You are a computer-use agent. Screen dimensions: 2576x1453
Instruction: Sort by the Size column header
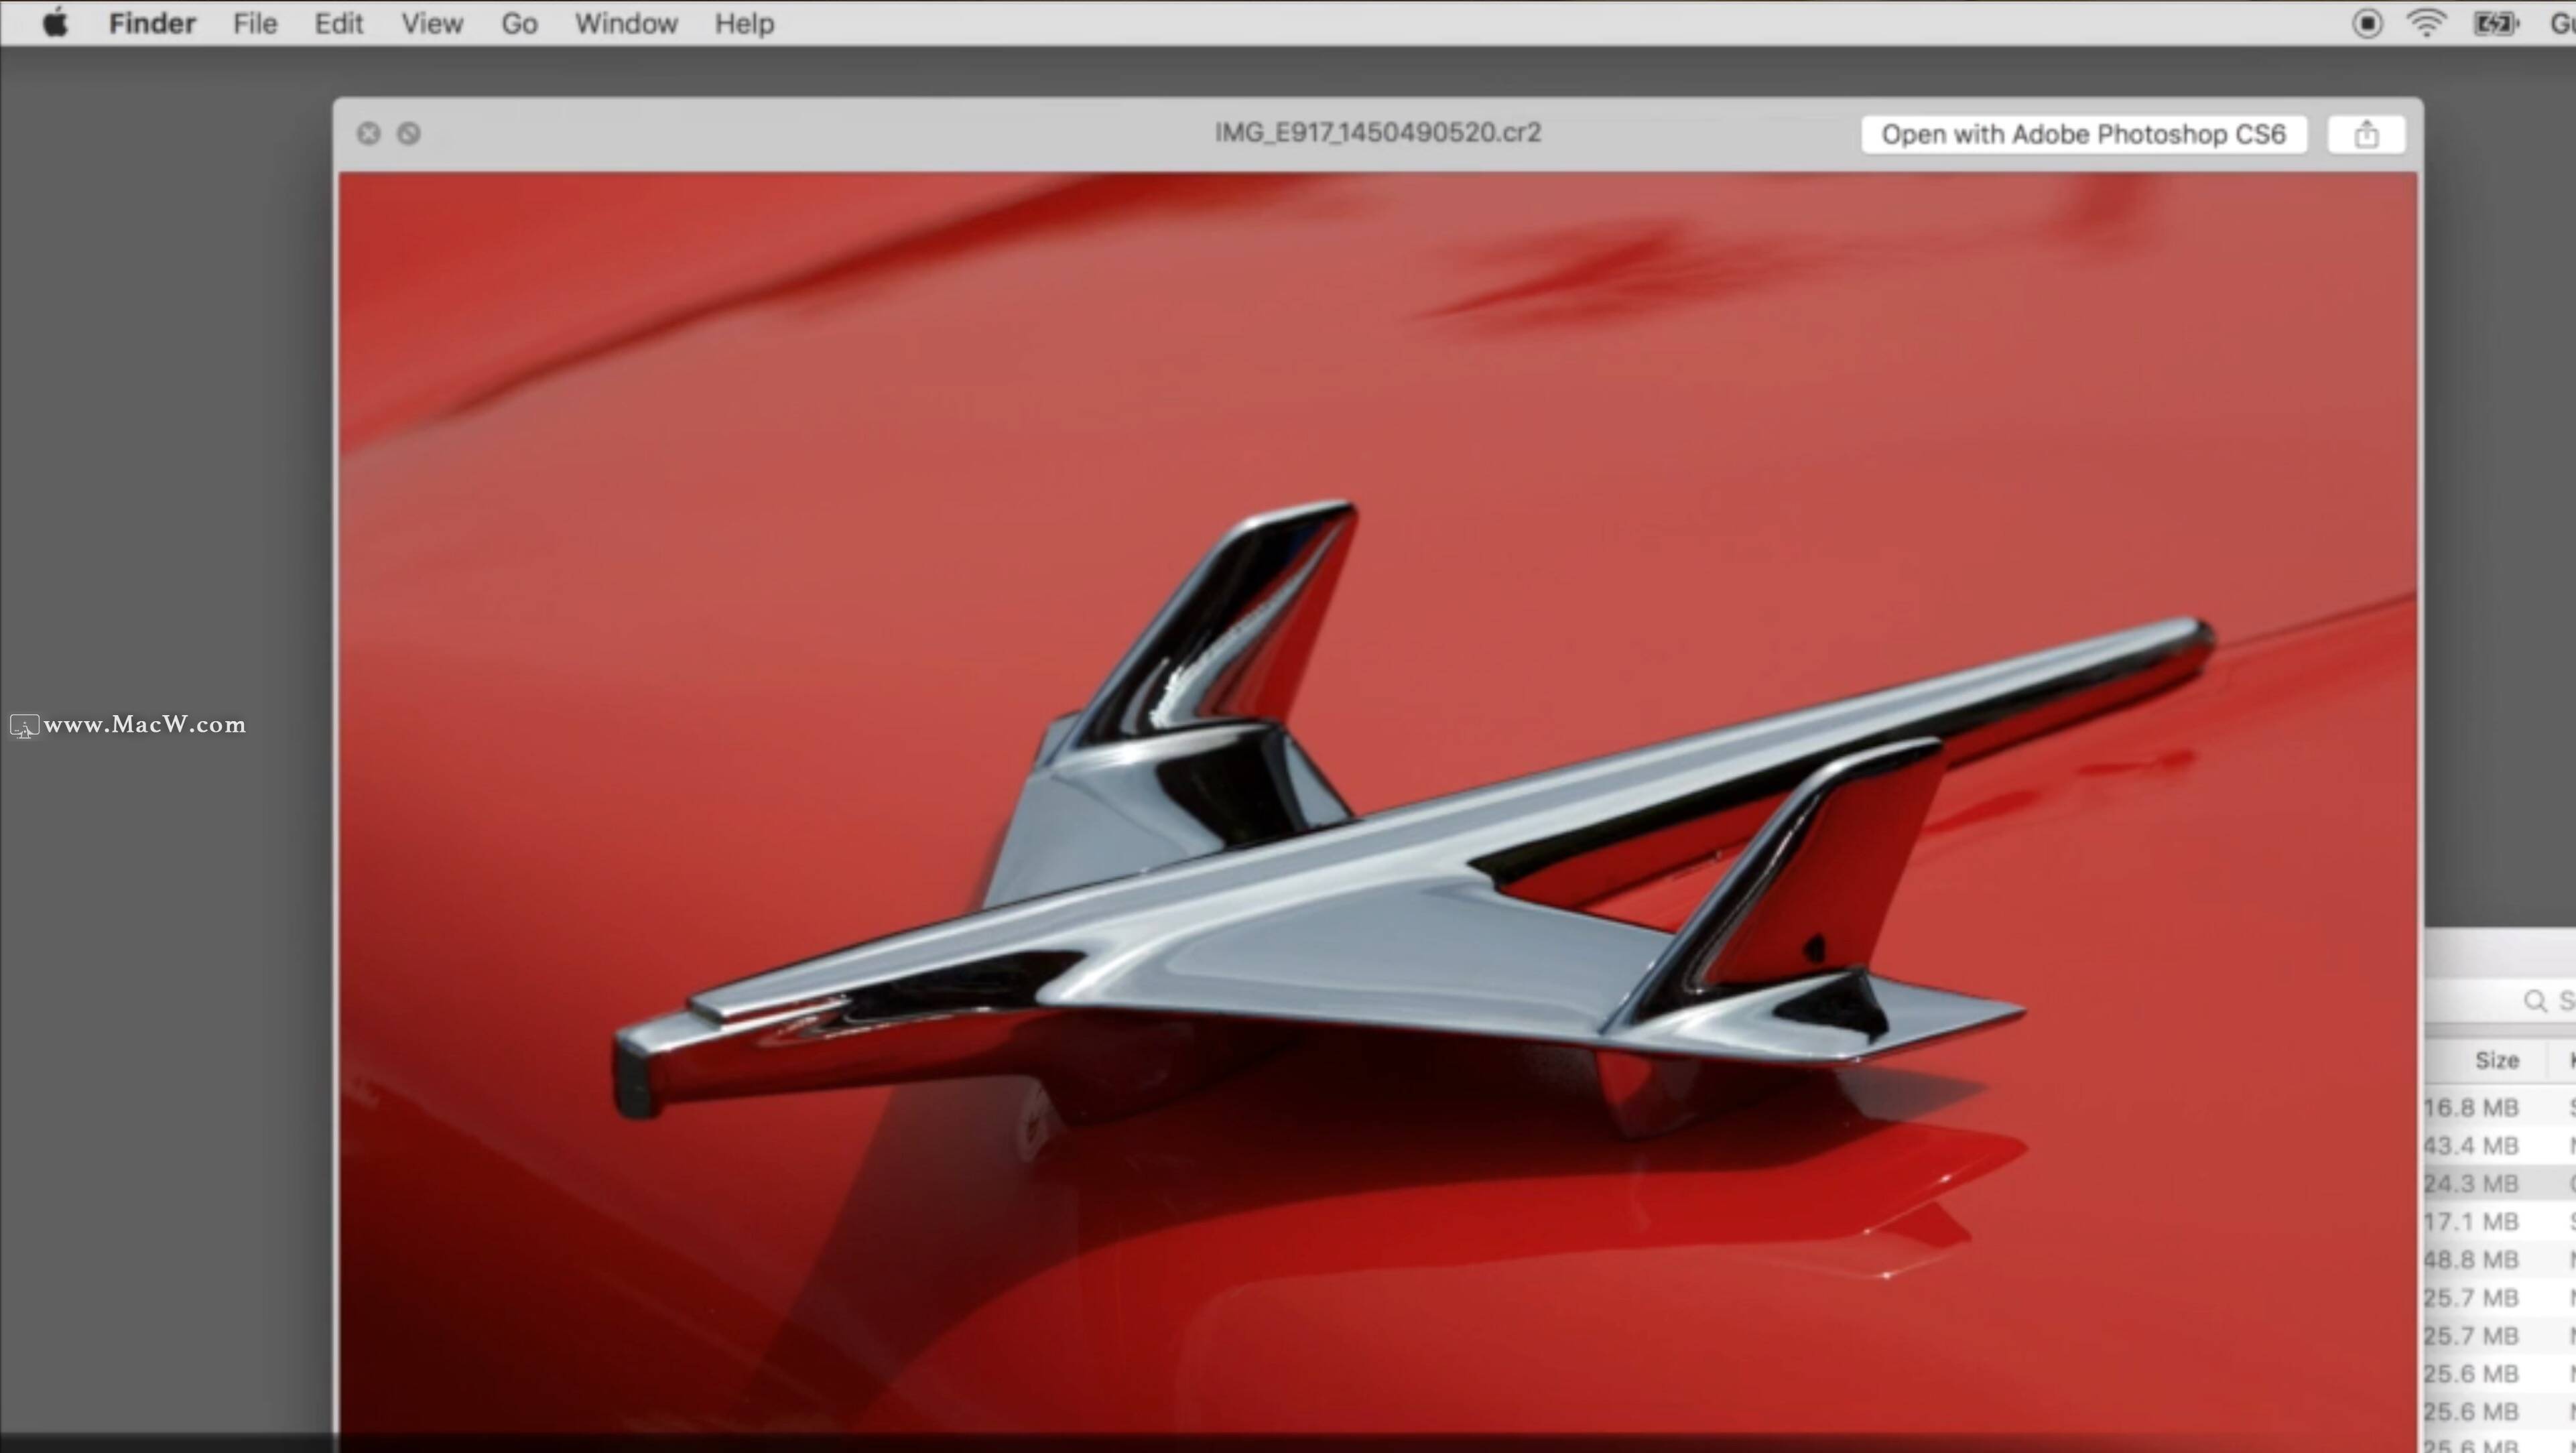(x=2496, y=1060)
